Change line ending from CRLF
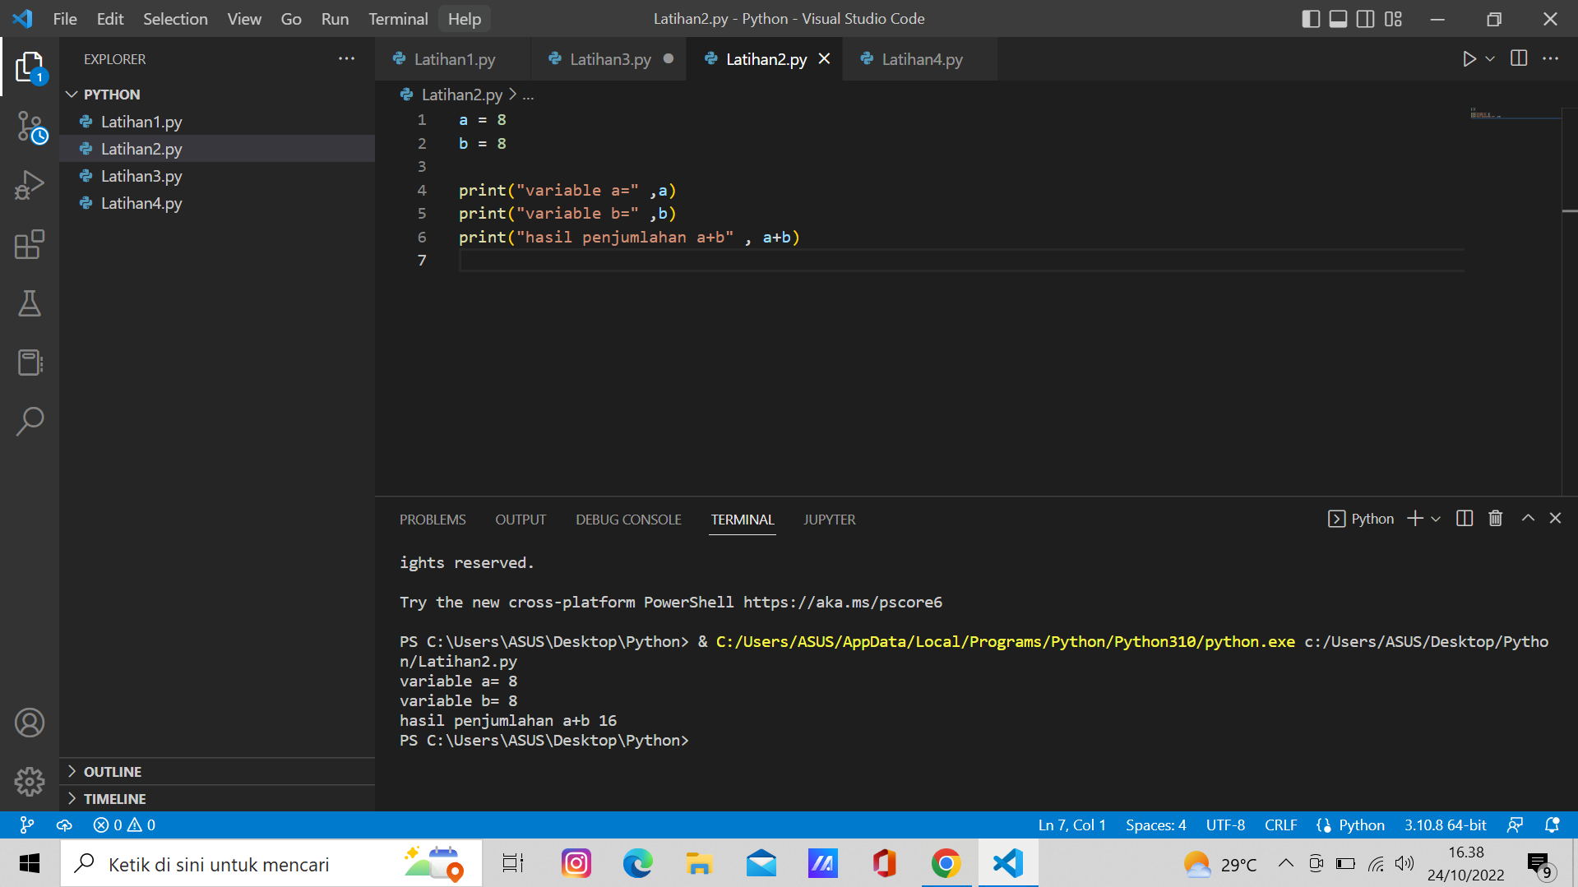This screenshot has width=1578, height=887. pyautogui.click(x=1280, y=825)
